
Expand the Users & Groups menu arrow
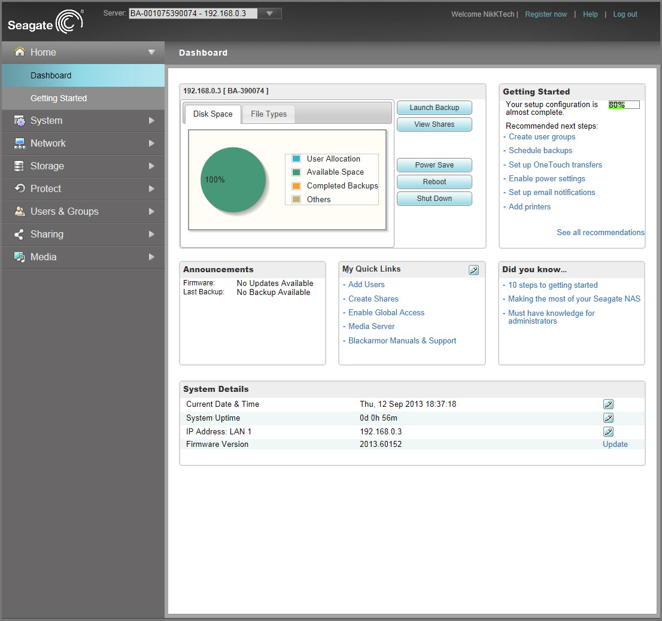coord(151,212)
